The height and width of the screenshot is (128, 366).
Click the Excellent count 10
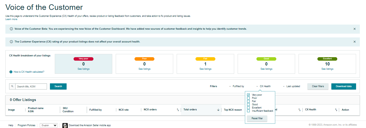[327, 64]
